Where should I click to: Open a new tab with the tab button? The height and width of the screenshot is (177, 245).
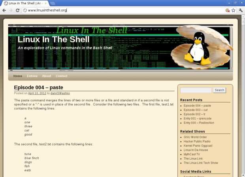(53, 3)
